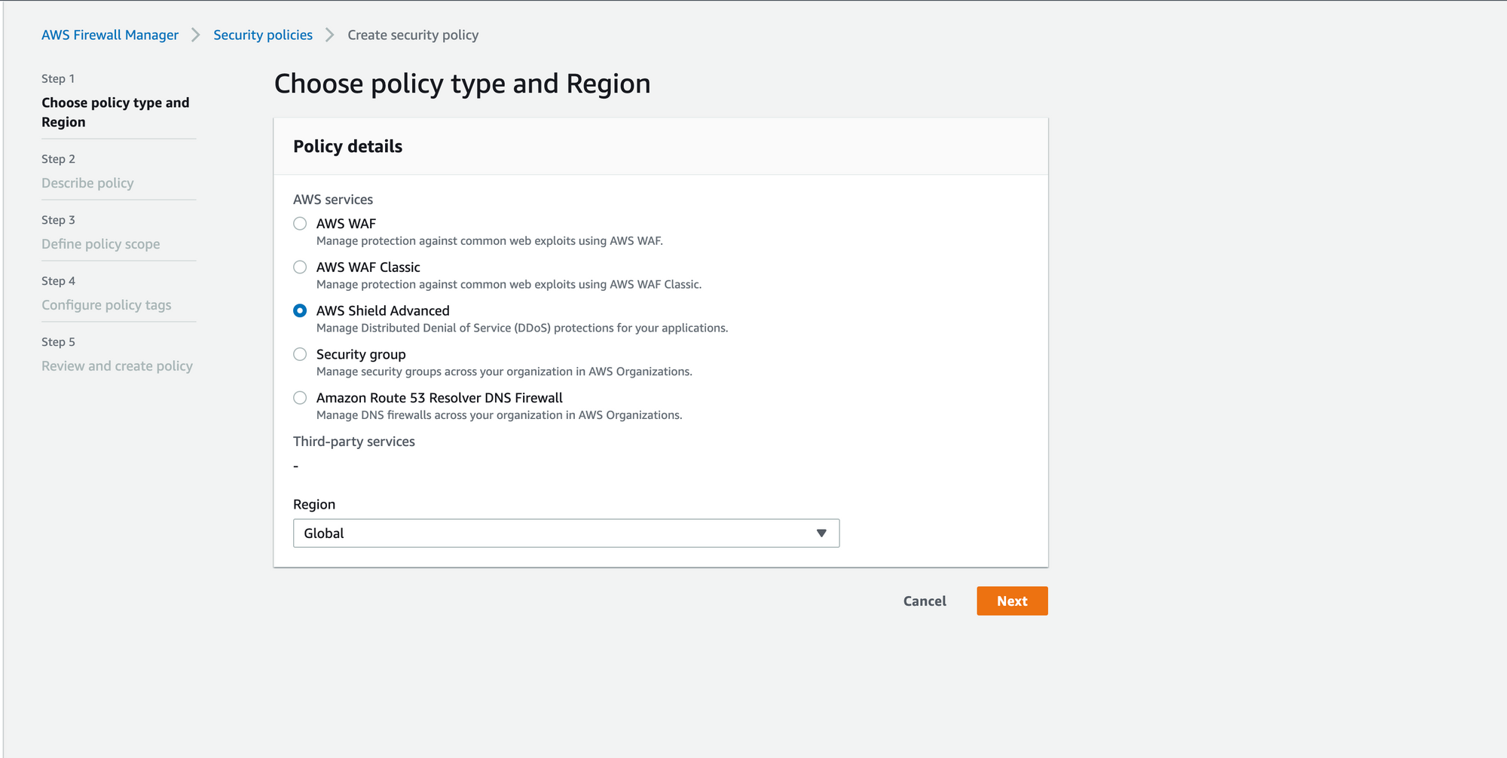Open the Region dropdown showing Global
This screenshot has width=1507, height=758.
point(566,533)
